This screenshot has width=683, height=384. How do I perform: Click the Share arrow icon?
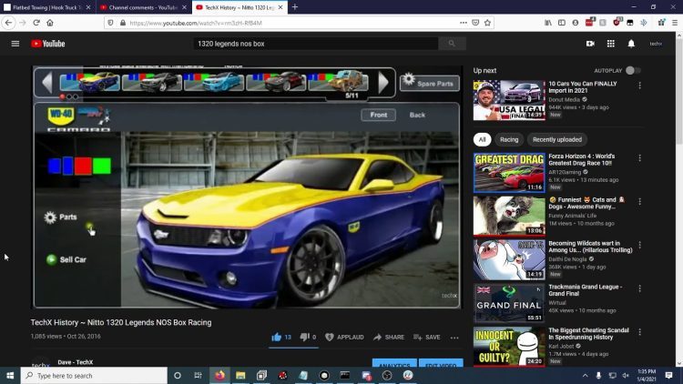tap(377, 337)
